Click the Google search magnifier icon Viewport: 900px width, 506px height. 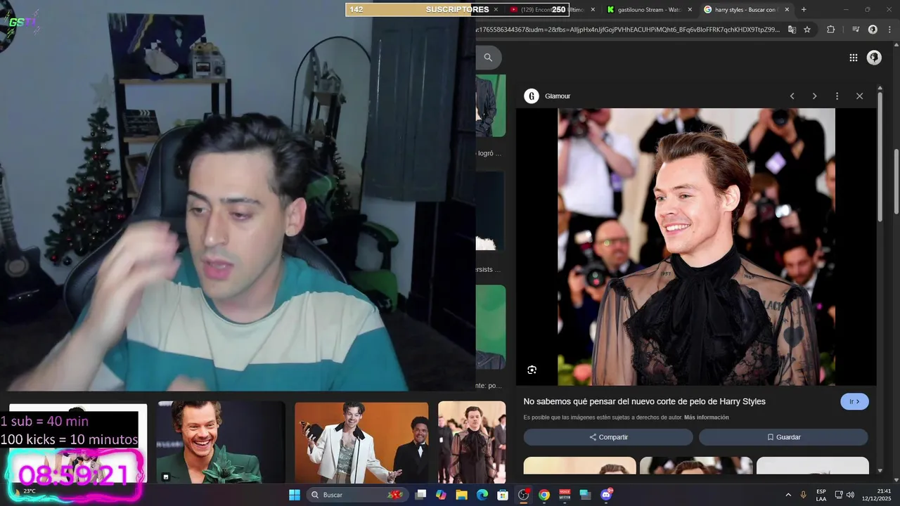click(x=488, y=58)
